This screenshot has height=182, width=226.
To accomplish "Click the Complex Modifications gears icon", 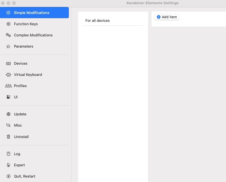I will coord(8,35).
